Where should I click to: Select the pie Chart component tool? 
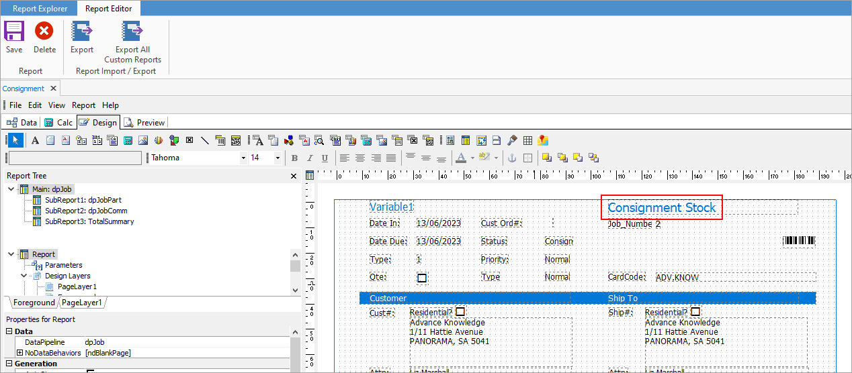point(159,140)
